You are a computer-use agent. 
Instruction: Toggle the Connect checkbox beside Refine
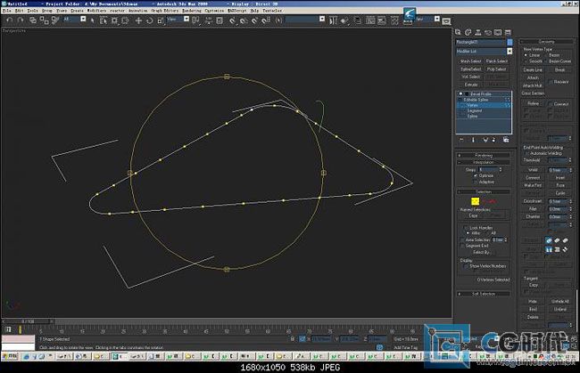point(551,103)
